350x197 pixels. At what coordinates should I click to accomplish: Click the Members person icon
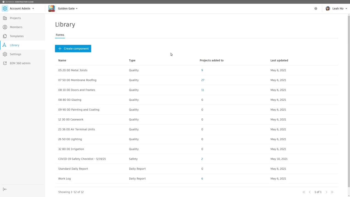pyautogui.click(x=5, y=27)
